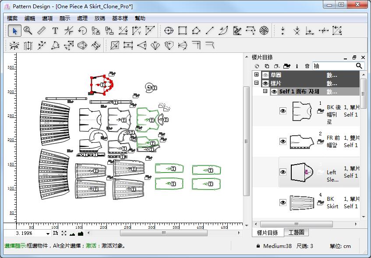Click the trash icon in piece panel
This screenshot has height=258, width=371.
(307, 66)
